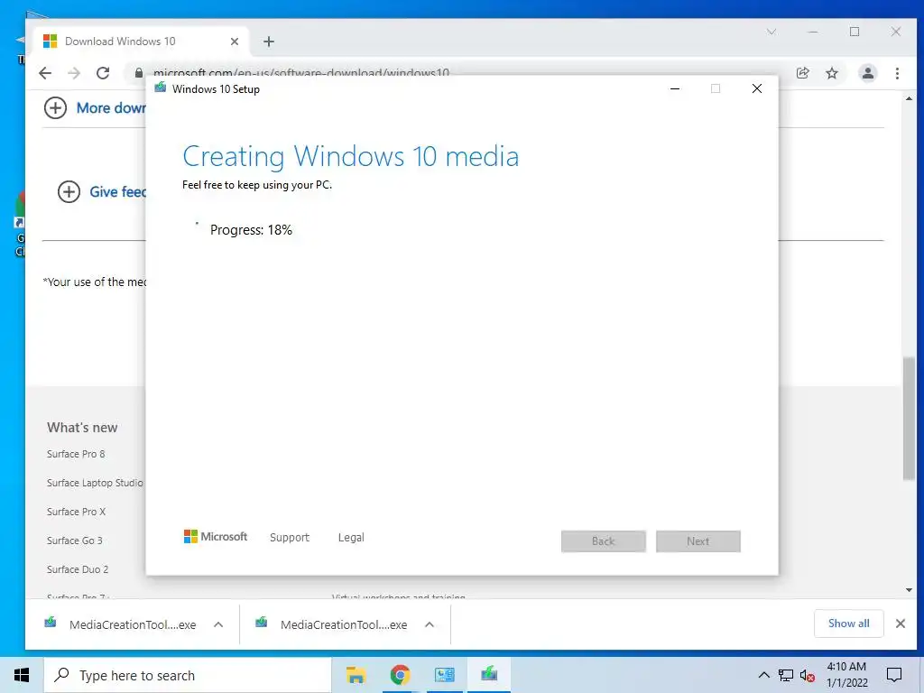
Task: Click the Chrome address bar URL
Action: coord(301,73)
